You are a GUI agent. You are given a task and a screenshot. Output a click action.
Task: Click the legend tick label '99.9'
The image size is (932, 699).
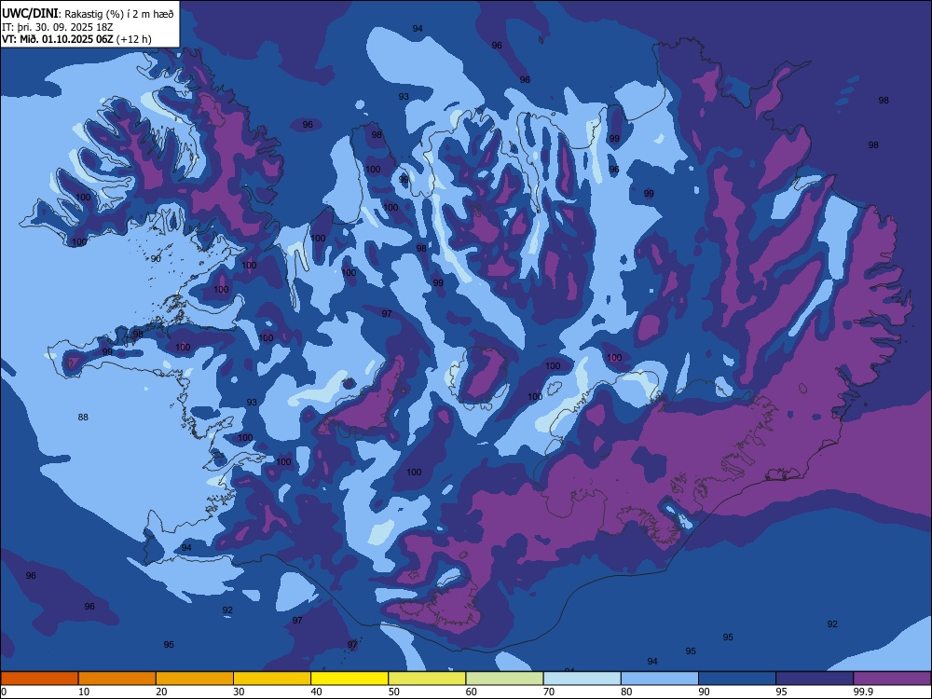(x=863, y=692)
